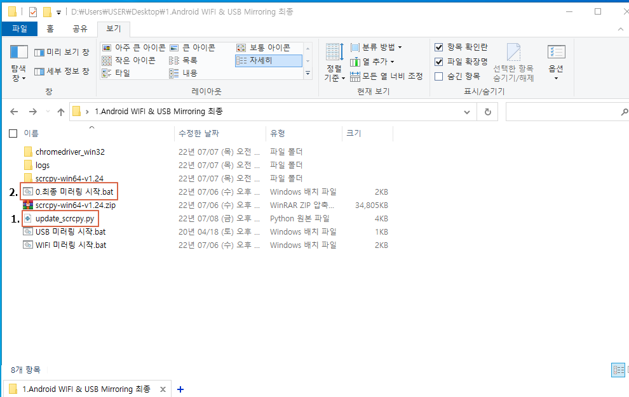Expand the address bar root chevron
Screen dimensions: 629x397
point(87,112)
